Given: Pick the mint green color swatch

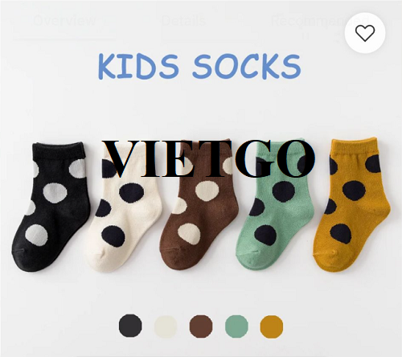Looking at the screenshot, I should pyautogui.click(x=236, y=326).
